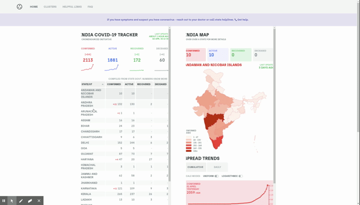Click the last data point on the confirmed chart
This screenshot has width=360, height=205.
(268, 185)
